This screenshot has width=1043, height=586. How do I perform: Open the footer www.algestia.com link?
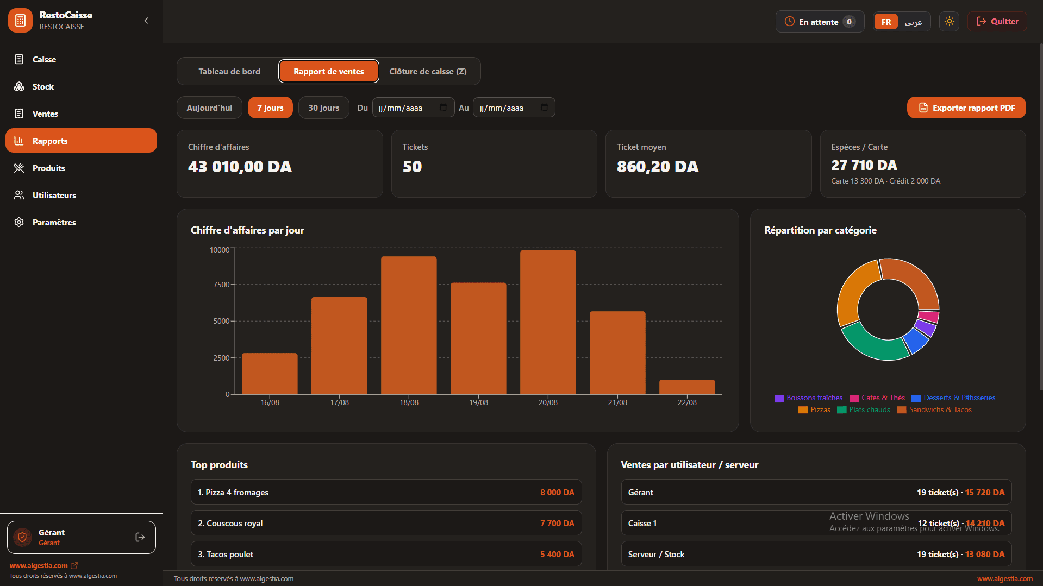coord(1004,578)
